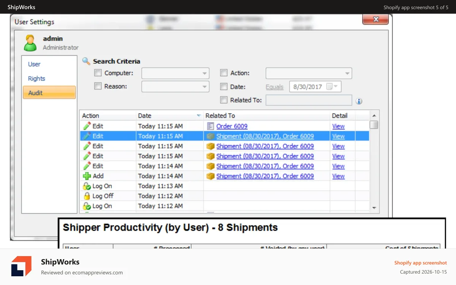The image size is (456, 285).
Task: Click View in the Add row
Action: [x=338, y=176]
